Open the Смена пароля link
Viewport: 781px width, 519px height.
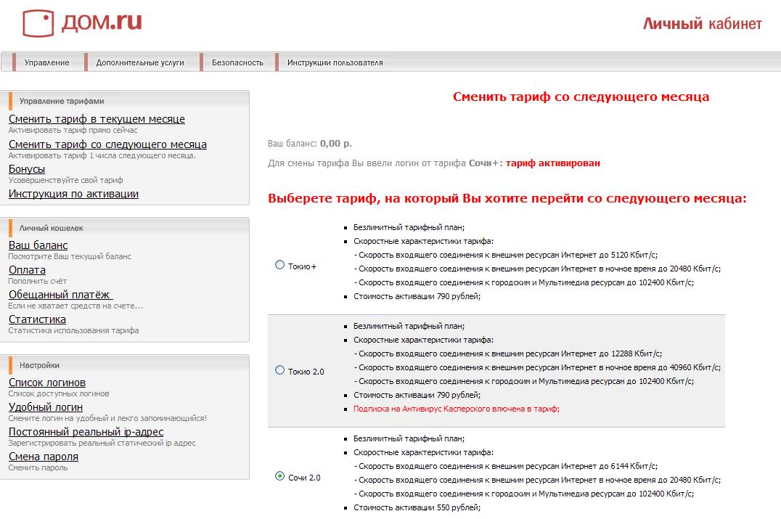coord(44,457)
